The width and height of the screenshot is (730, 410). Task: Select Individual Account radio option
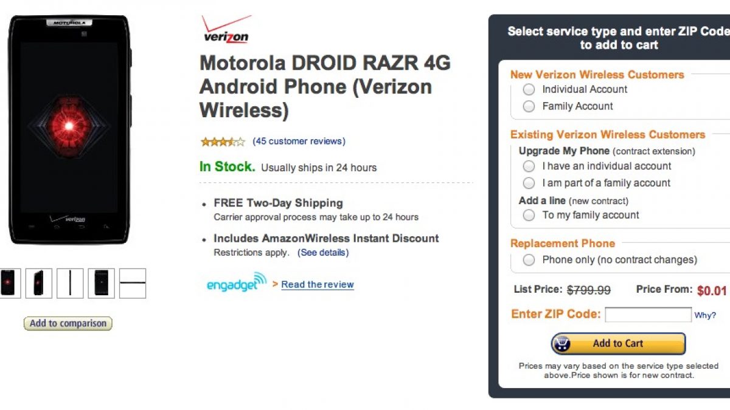(529, 89)
